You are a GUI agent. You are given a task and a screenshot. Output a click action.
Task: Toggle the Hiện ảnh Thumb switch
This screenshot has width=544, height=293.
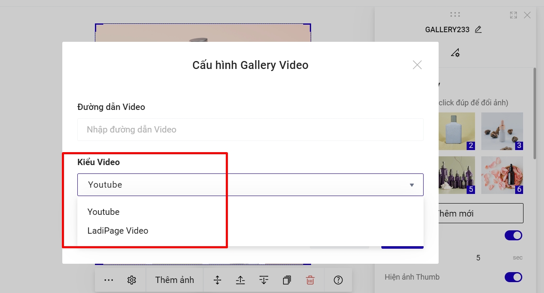[513, 277]
